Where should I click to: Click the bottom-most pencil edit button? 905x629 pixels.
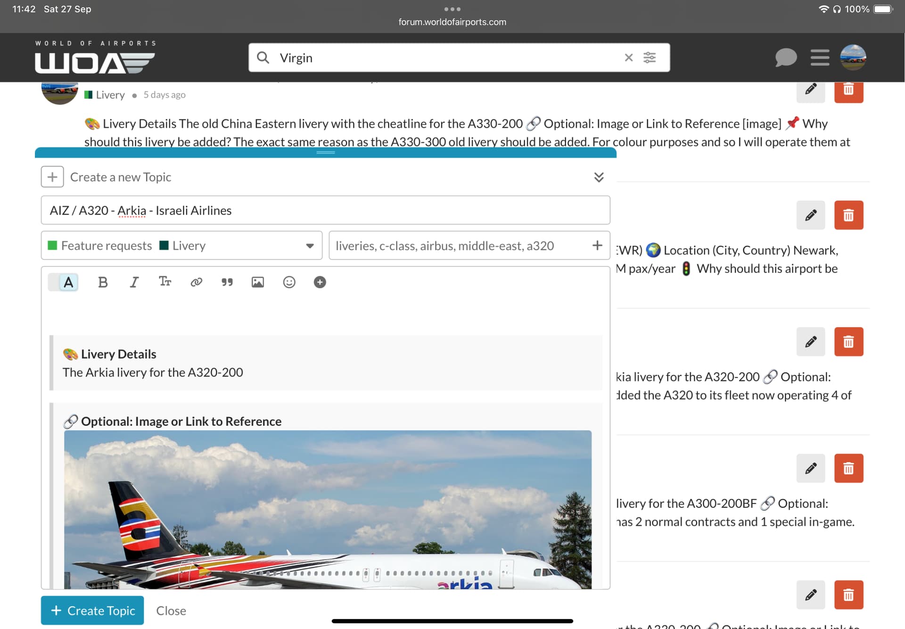811,595
